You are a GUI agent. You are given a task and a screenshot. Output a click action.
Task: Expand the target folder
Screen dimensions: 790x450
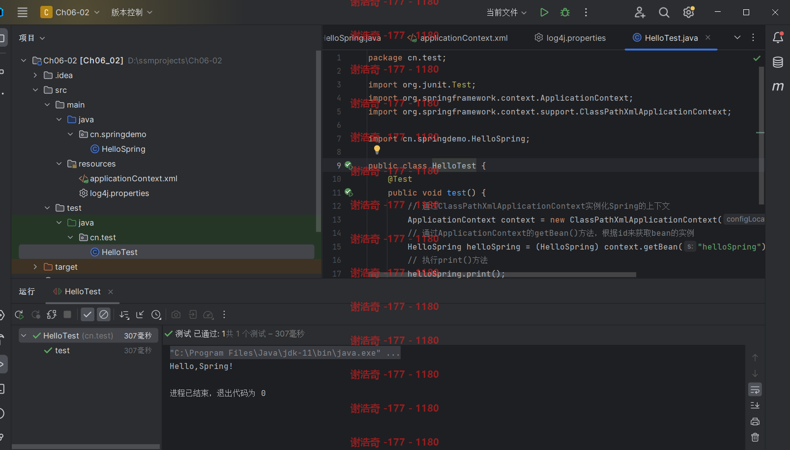pyautogui.click(x=35, y=267)
